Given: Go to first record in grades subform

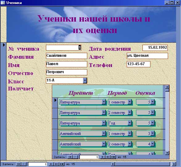Looking at the screenshot, I should 70,157.
